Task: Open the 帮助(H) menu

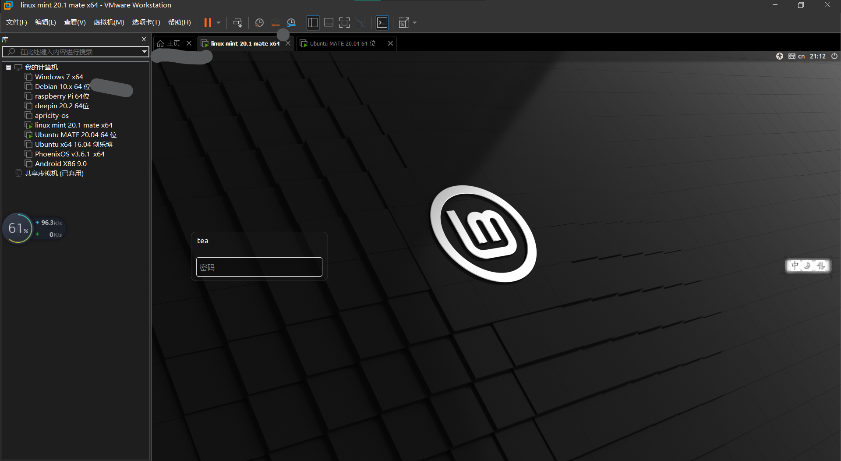Action: (180, 22)
